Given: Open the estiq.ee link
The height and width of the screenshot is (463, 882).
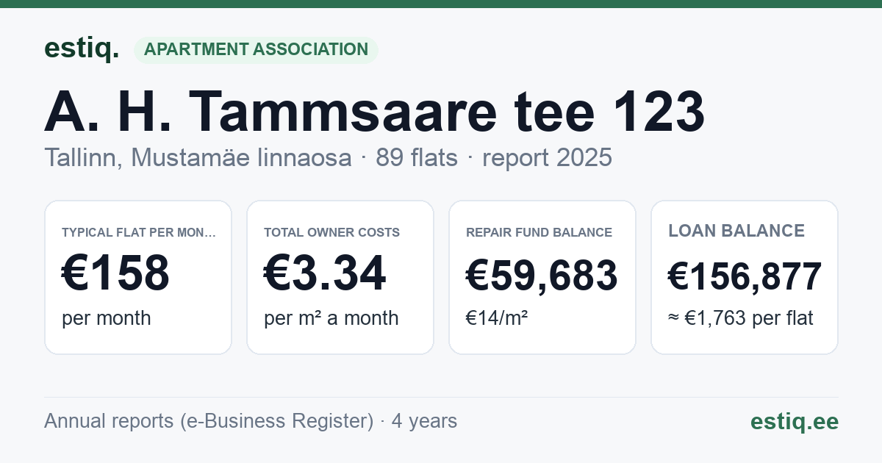Looking at the screenshot, I should point(795,421).
